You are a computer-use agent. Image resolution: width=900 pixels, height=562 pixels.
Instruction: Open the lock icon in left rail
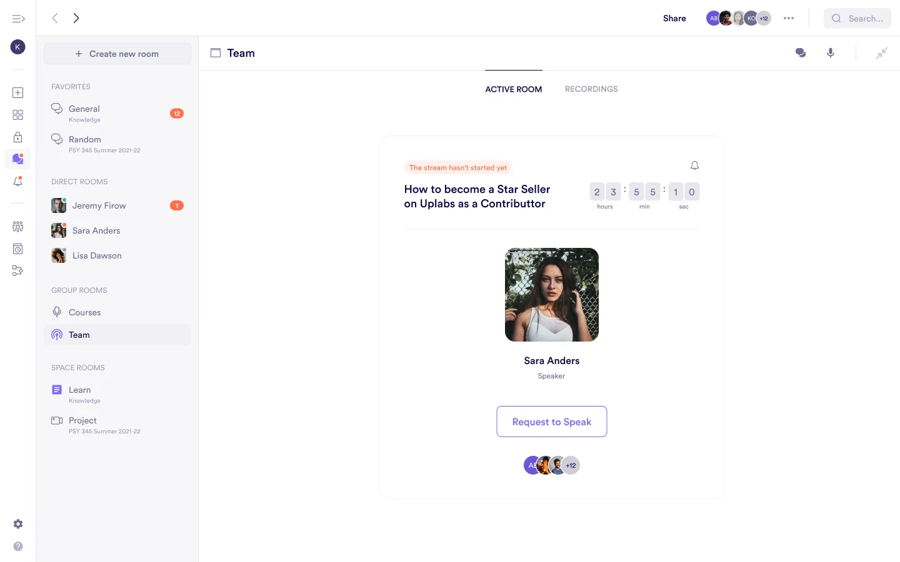(18, 137)
